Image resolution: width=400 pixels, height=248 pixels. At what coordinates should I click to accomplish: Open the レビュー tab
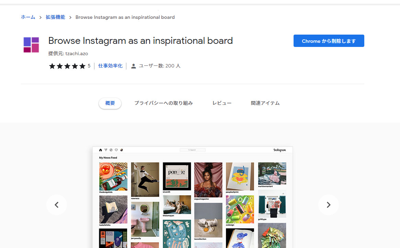coord(222,103)
